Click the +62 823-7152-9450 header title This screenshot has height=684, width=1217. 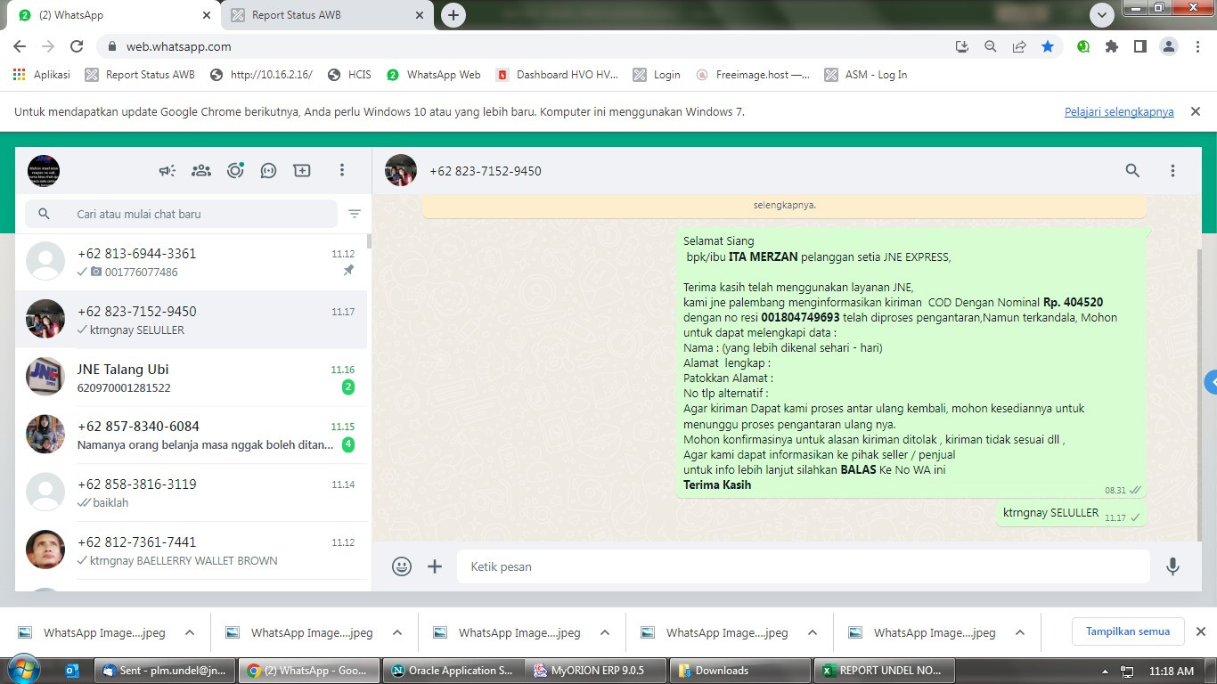(485, 171)
